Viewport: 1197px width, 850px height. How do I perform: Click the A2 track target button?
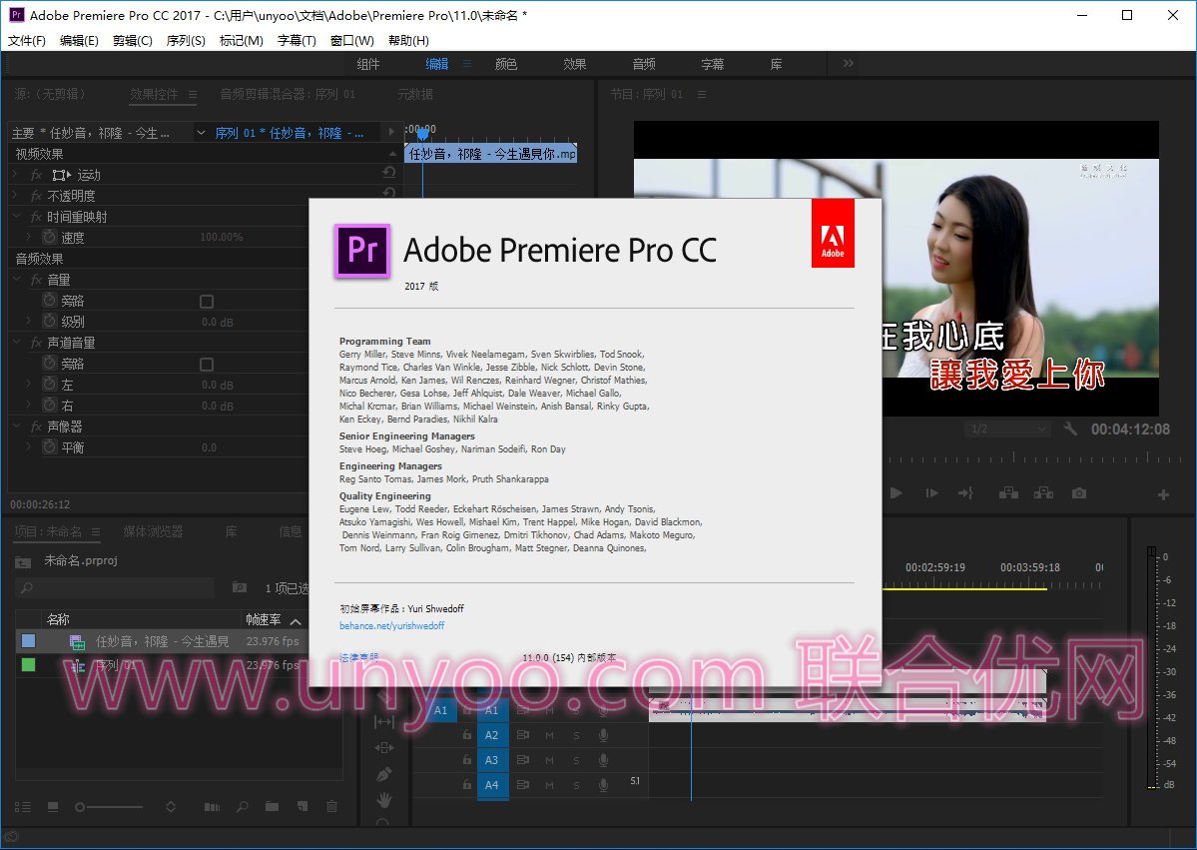[491, 735]
